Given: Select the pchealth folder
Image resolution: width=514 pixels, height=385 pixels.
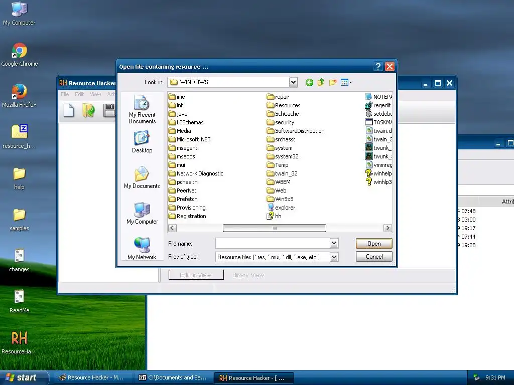Looking at the screenshot, I should click(183, 182).
